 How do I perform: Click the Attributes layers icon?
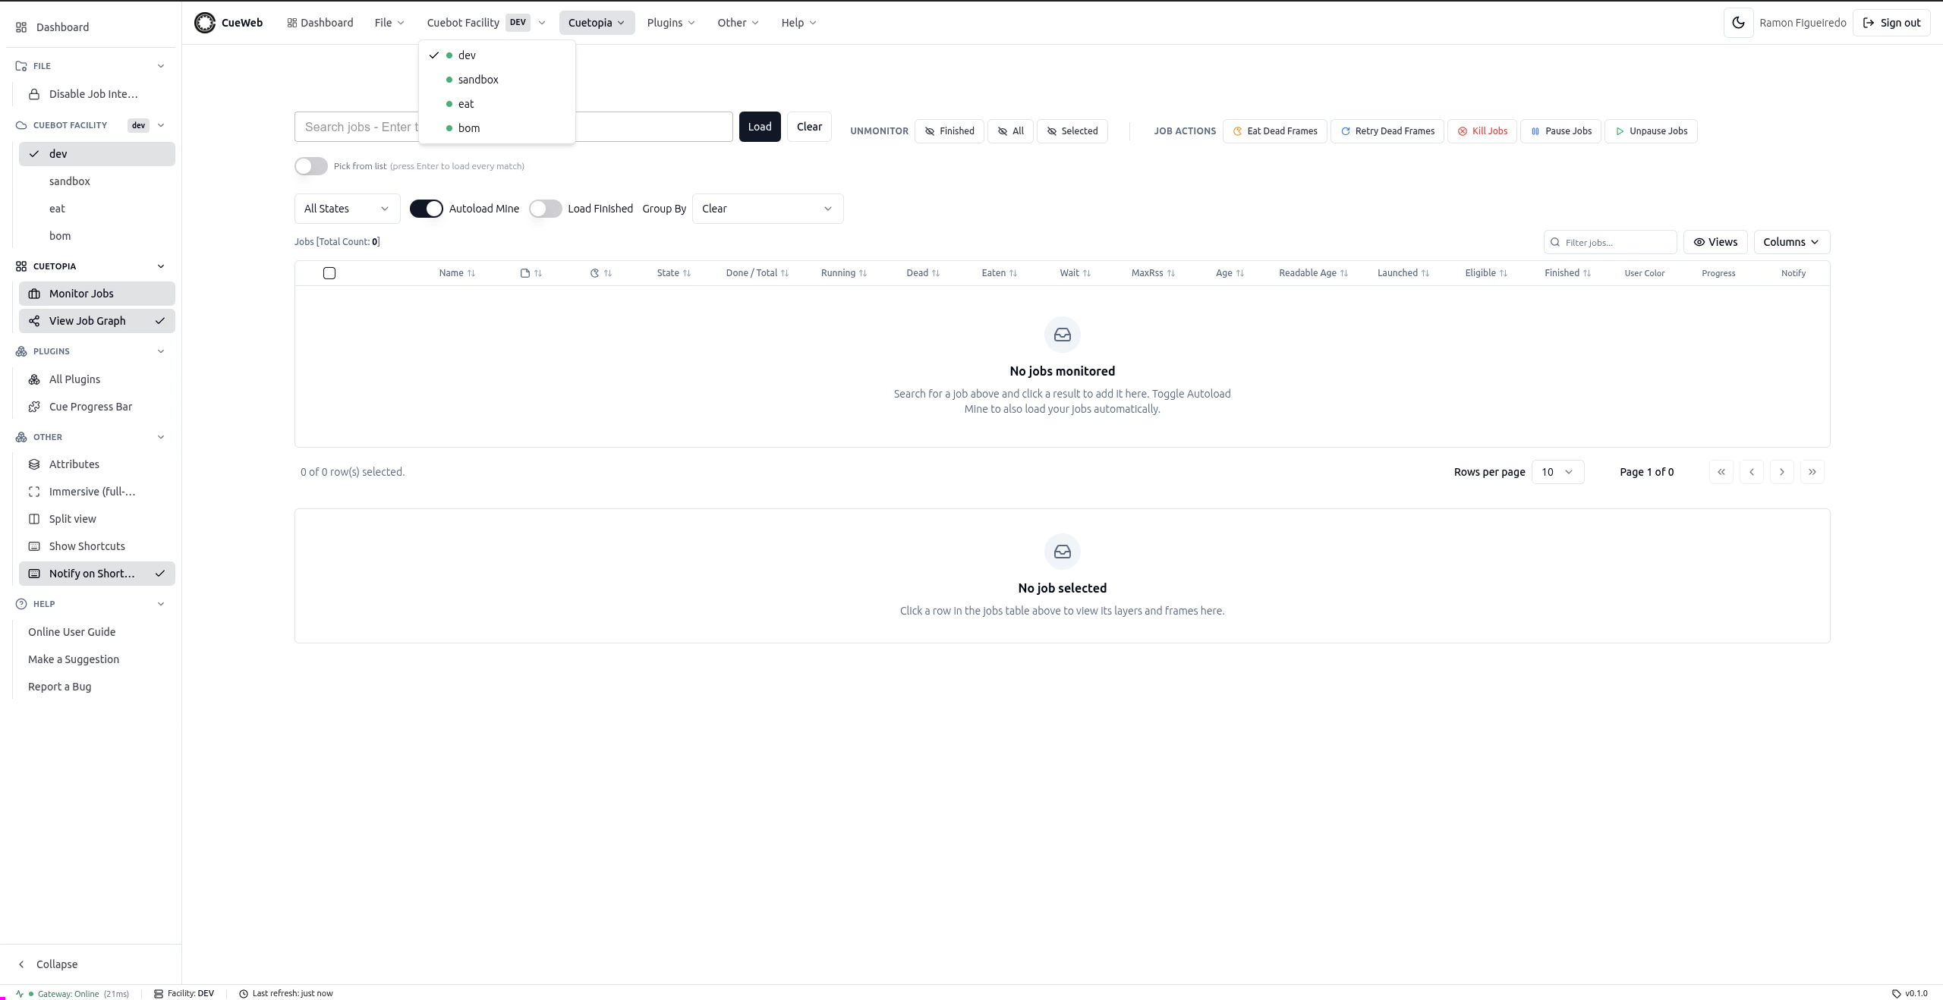click(34, 464)
